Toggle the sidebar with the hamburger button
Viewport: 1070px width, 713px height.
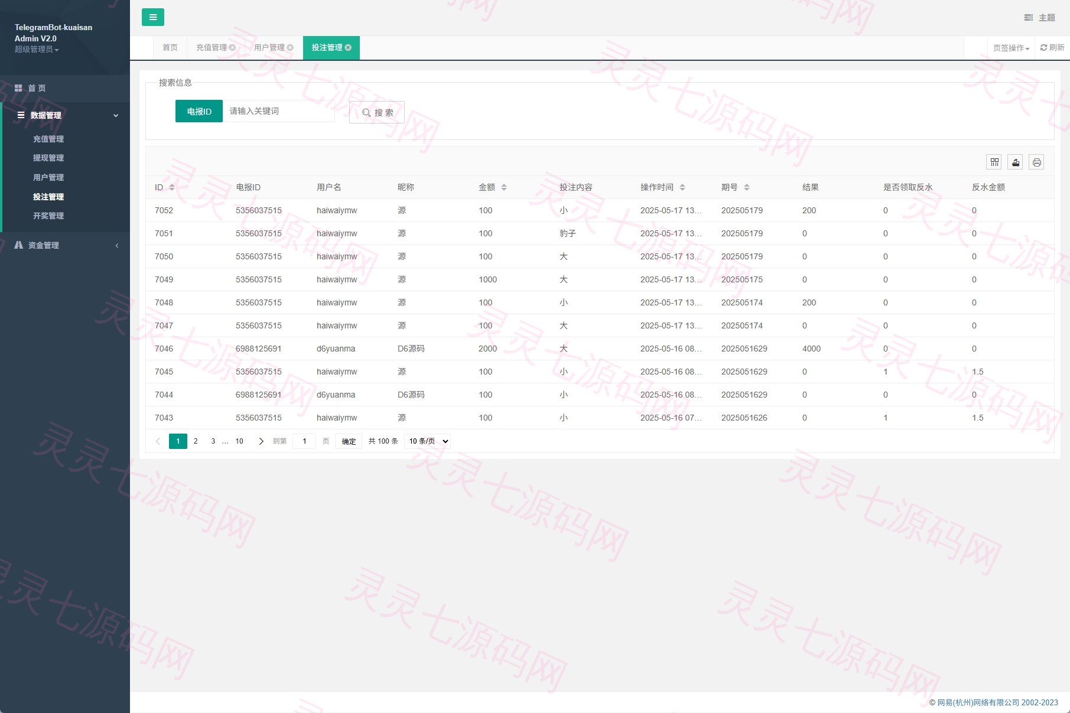pos(153,17)
